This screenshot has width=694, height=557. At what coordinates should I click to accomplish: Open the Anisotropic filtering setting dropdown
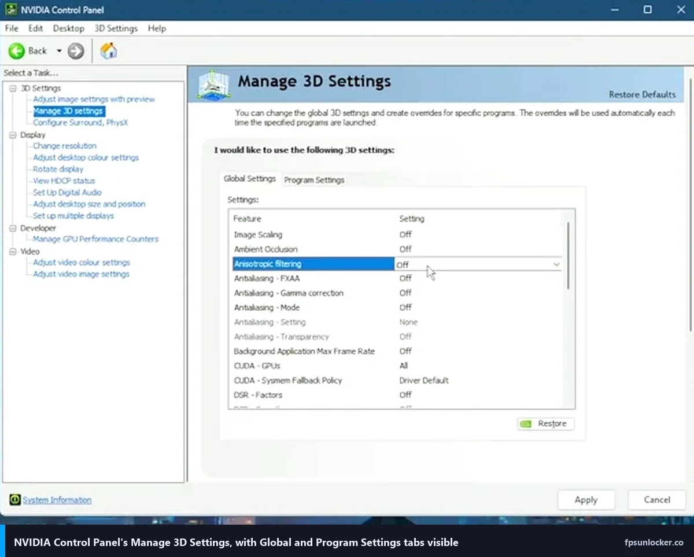556,264
